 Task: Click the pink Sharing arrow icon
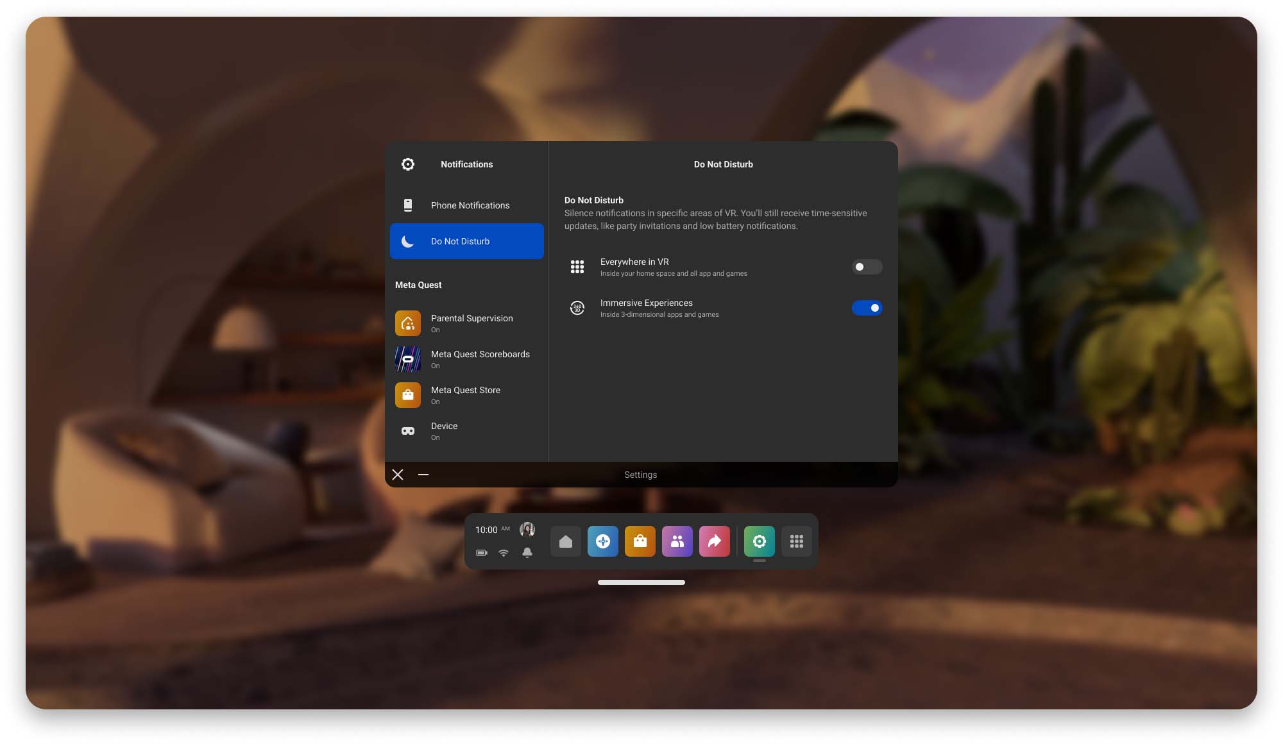(715, 541)
